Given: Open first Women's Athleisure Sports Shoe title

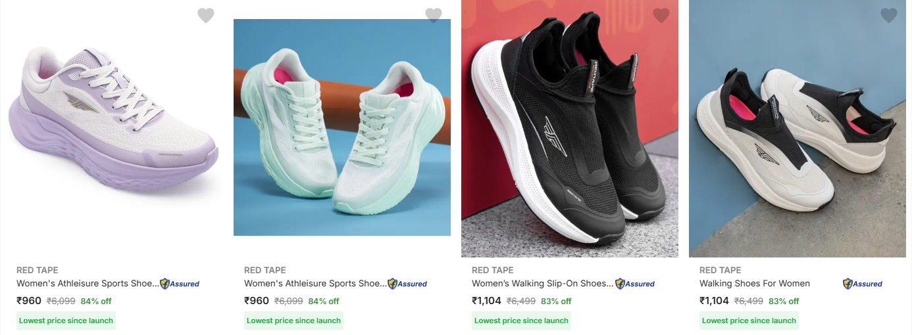Looking at the screenshot, I should click(x=88, y=284).
